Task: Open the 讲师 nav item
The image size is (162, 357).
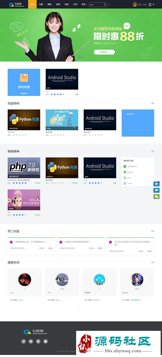Action: coord(58,4)
